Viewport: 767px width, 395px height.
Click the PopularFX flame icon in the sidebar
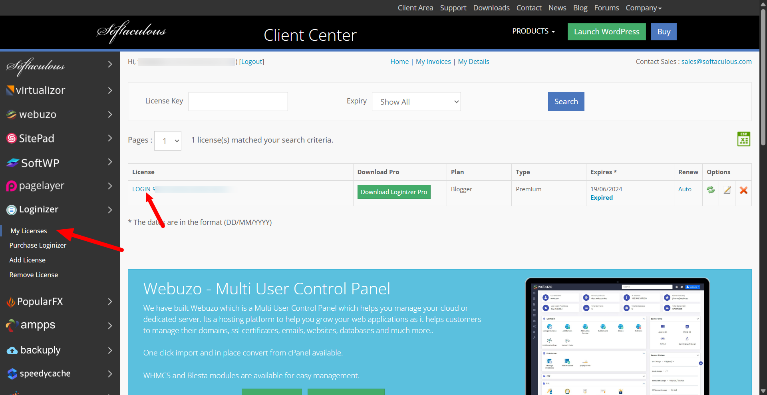point(11,302)
